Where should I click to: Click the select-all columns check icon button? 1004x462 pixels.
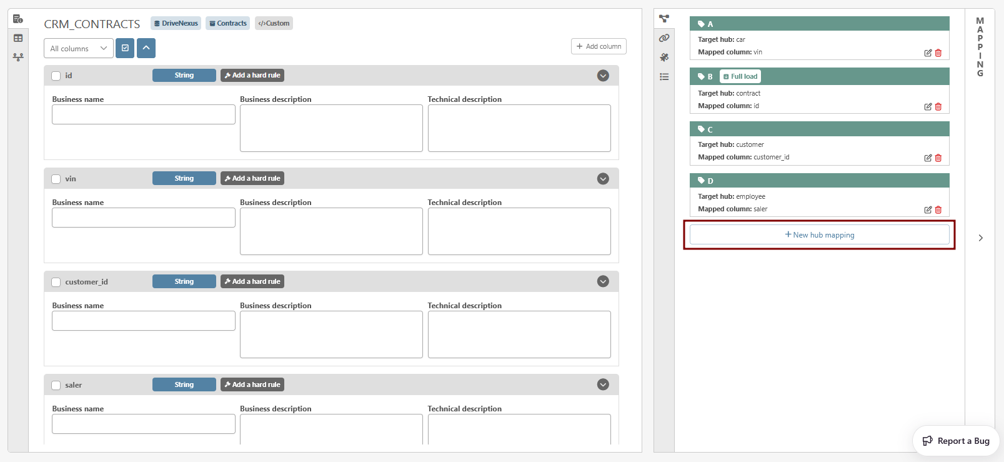pos(125,48)
